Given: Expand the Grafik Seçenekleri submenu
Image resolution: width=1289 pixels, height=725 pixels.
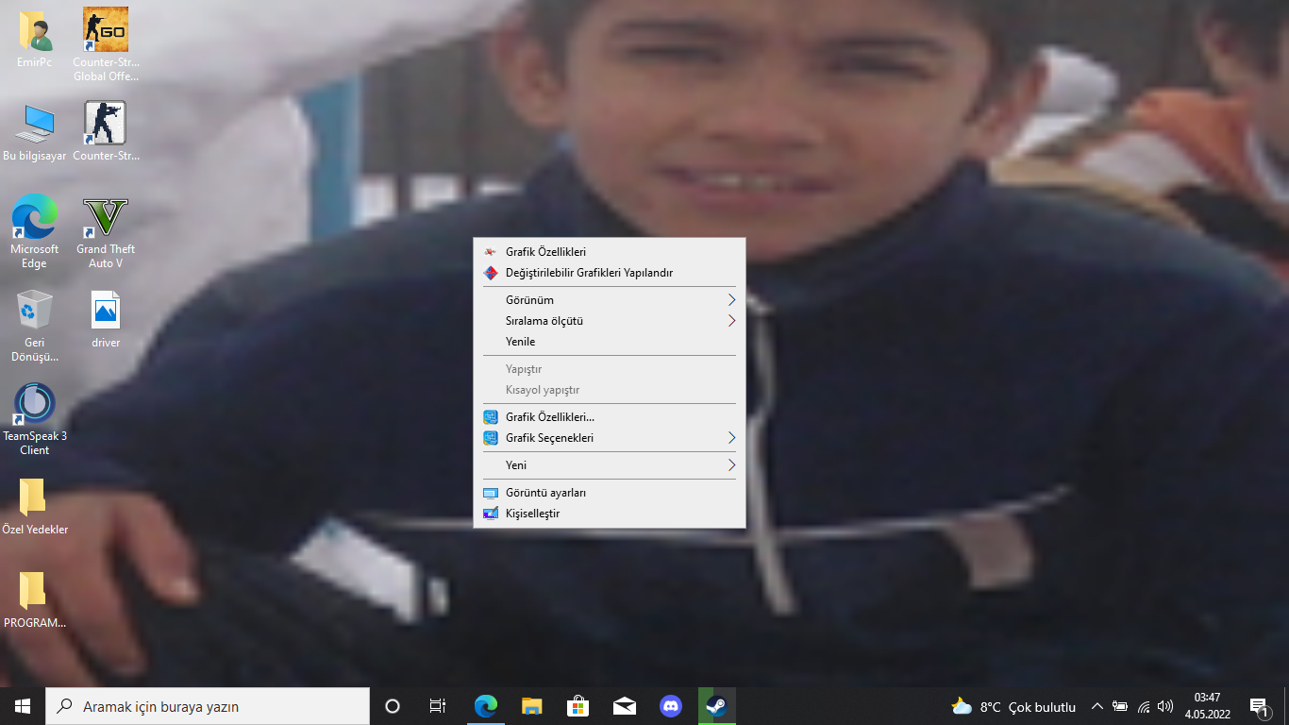Looking at the screenshot, I should [x=610, y=438].
